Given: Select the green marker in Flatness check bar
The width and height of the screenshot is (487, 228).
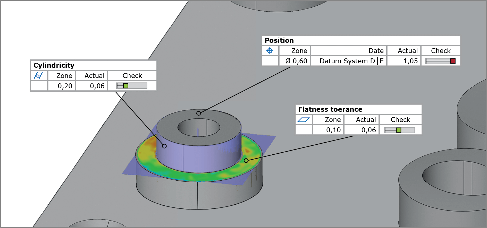Looking at the screenshot, I should pos(399,130).
